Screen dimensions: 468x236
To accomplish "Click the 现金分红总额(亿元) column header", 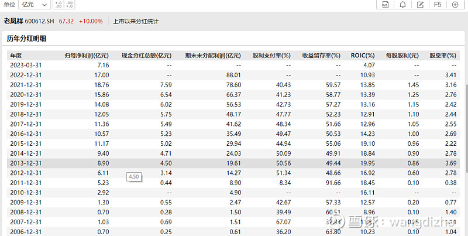I will click(x=146, y=55).
